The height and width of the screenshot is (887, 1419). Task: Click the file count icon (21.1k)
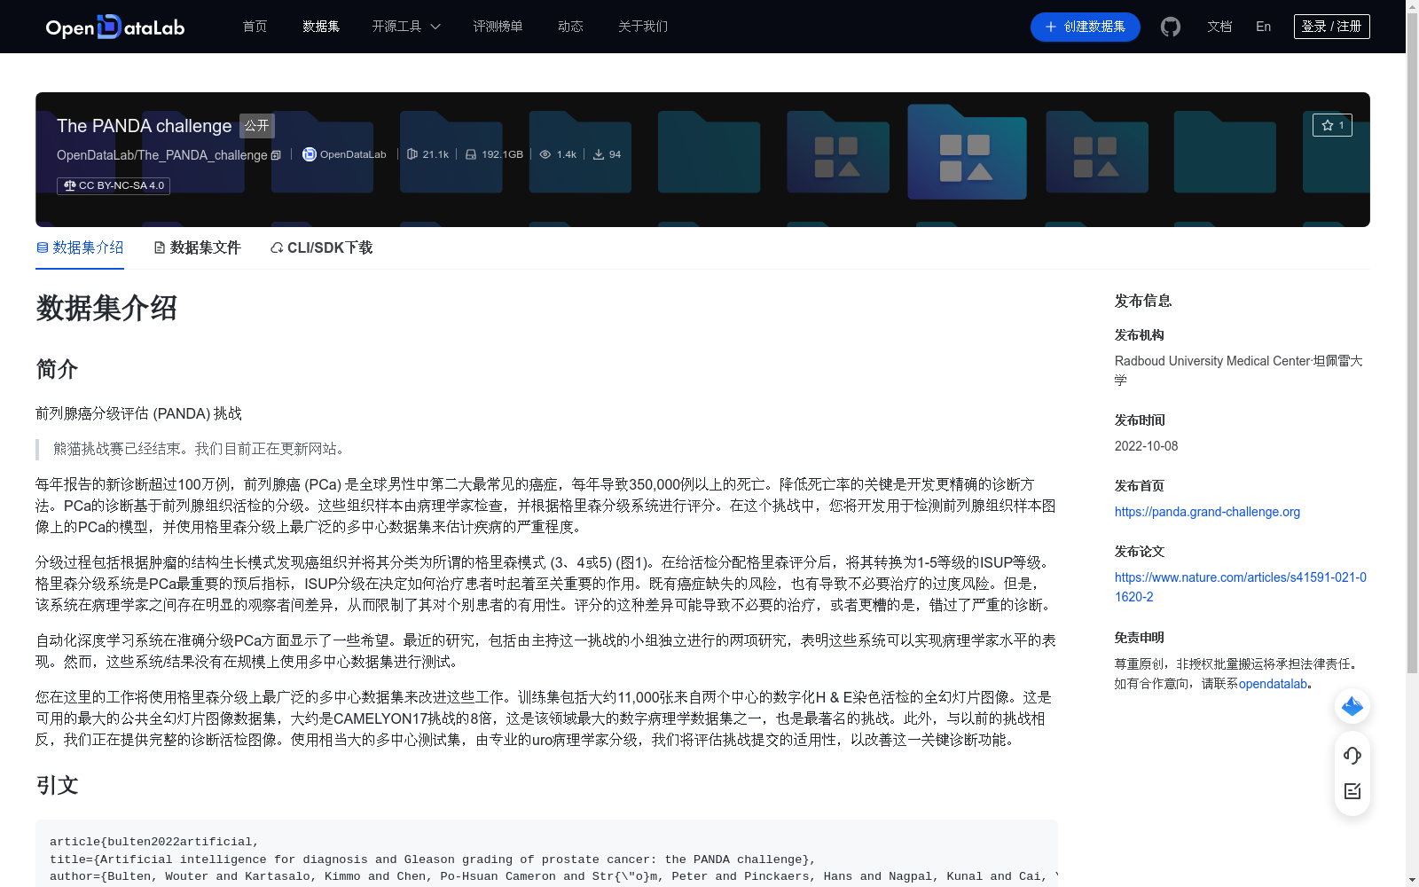pos(412,154)
